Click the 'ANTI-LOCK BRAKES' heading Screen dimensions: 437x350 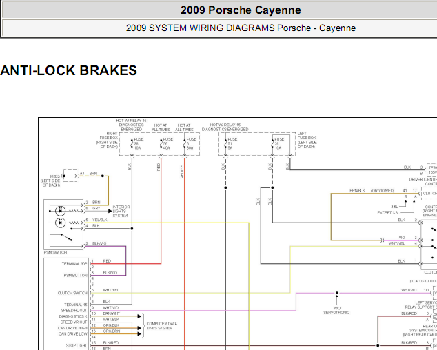pyautogui.click(x=68, y=70)
